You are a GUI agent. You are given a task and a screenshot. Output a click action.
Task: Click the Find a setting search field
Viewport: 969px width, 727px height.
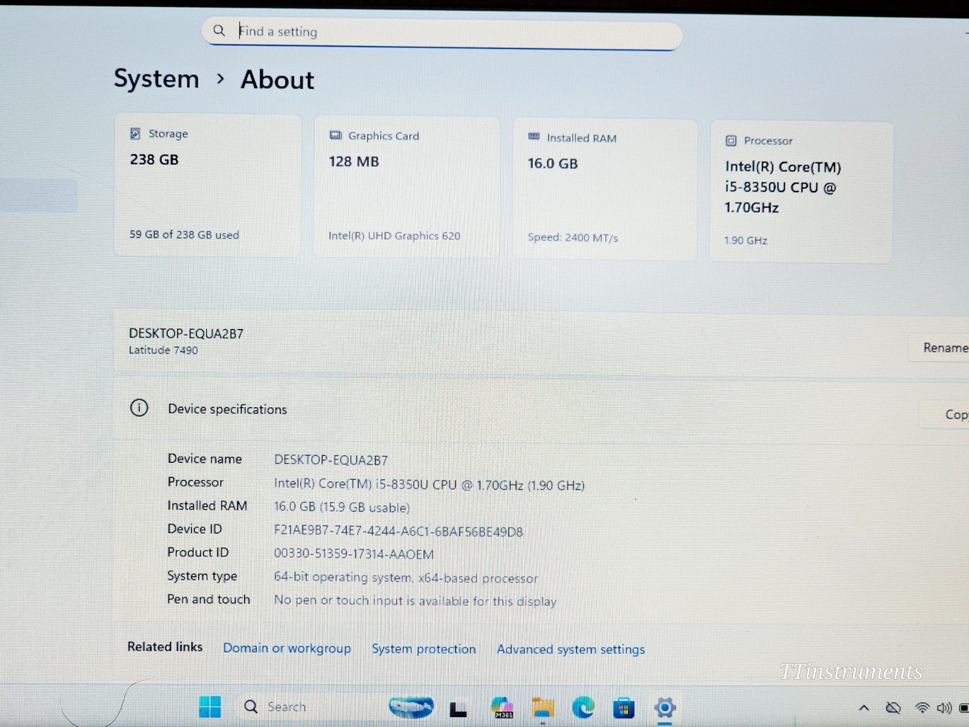[442, 33]
